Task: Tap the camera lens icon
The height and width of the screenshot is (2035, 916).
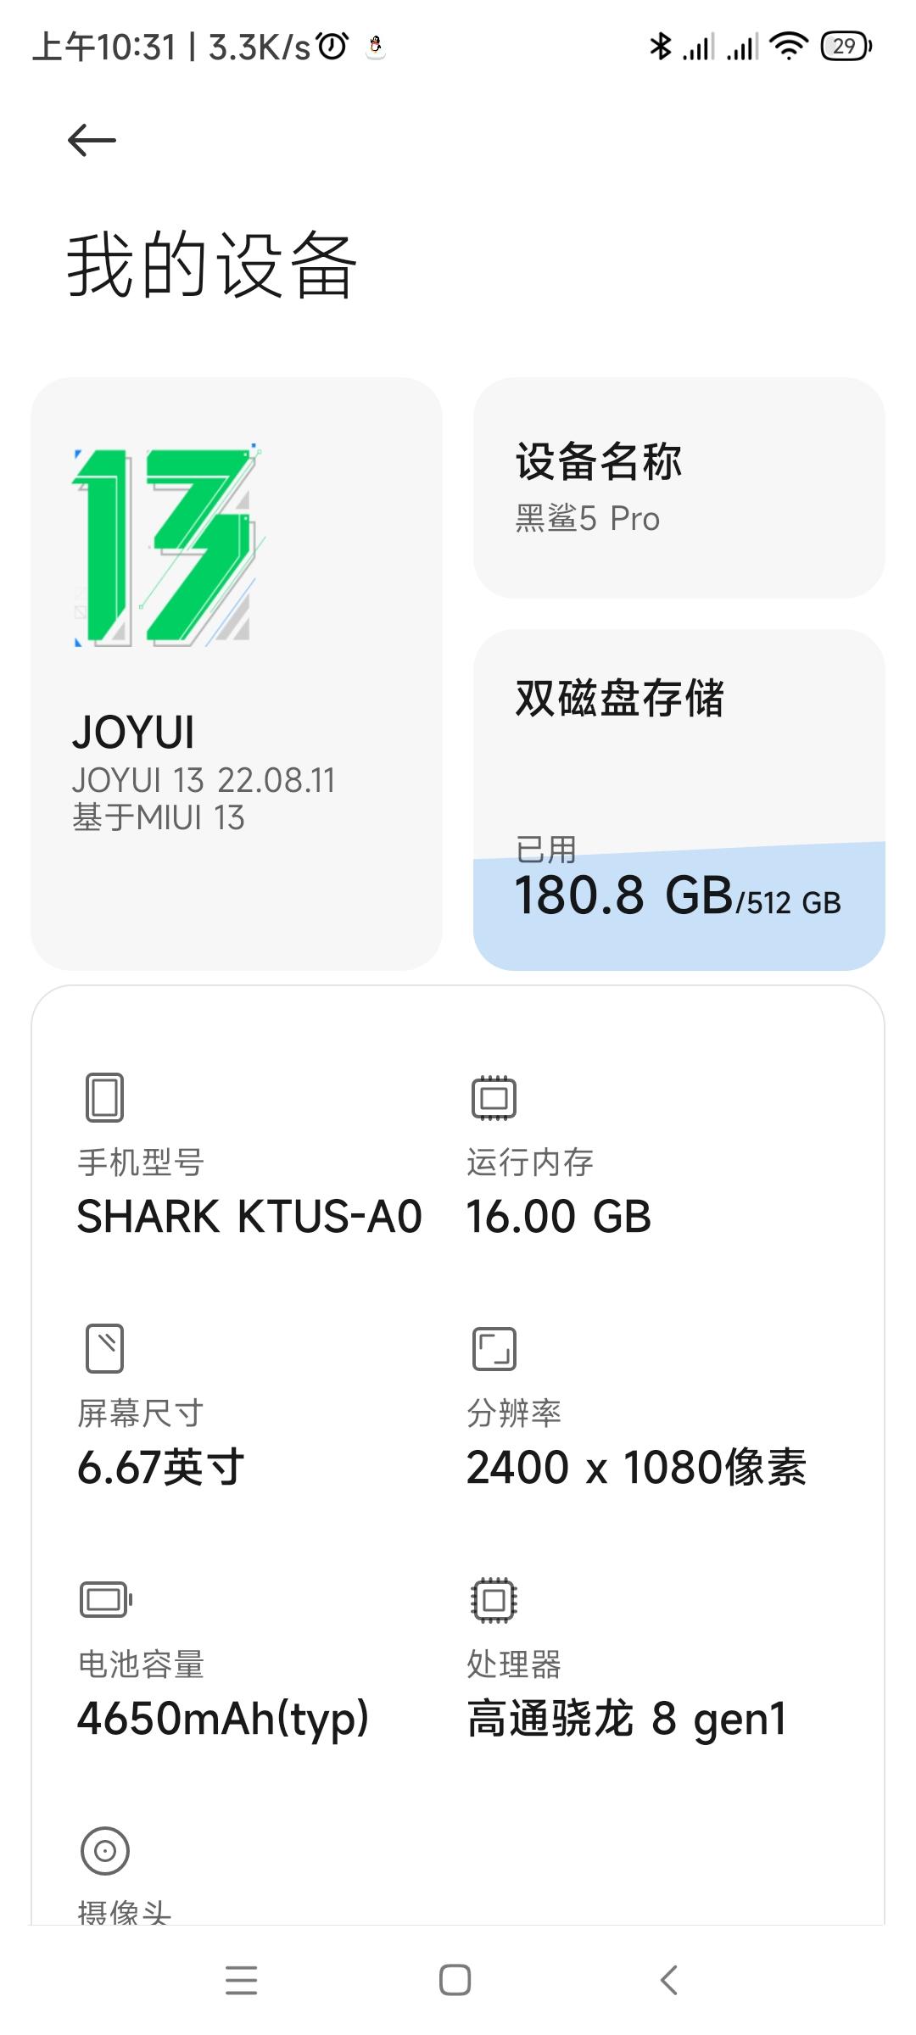Action: tap(105, 1850)
